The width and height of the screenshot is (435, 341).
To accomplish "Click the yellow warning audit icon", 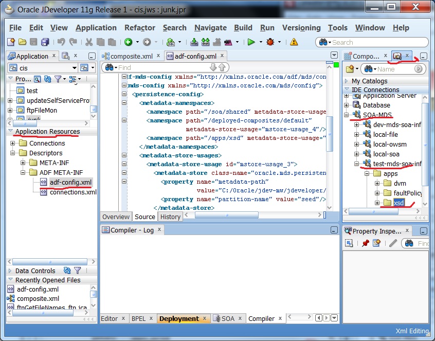I will pyautogui.click(x=293, y=42).
